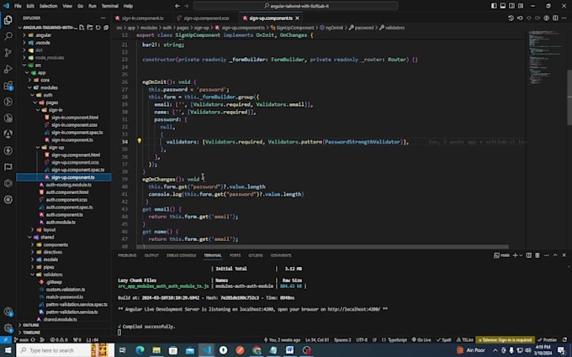The width and height of the screenshot is (572, 357).
Task: Click the Windows taskbar search box
Action: pyautogui.click(x=62, y=350)
